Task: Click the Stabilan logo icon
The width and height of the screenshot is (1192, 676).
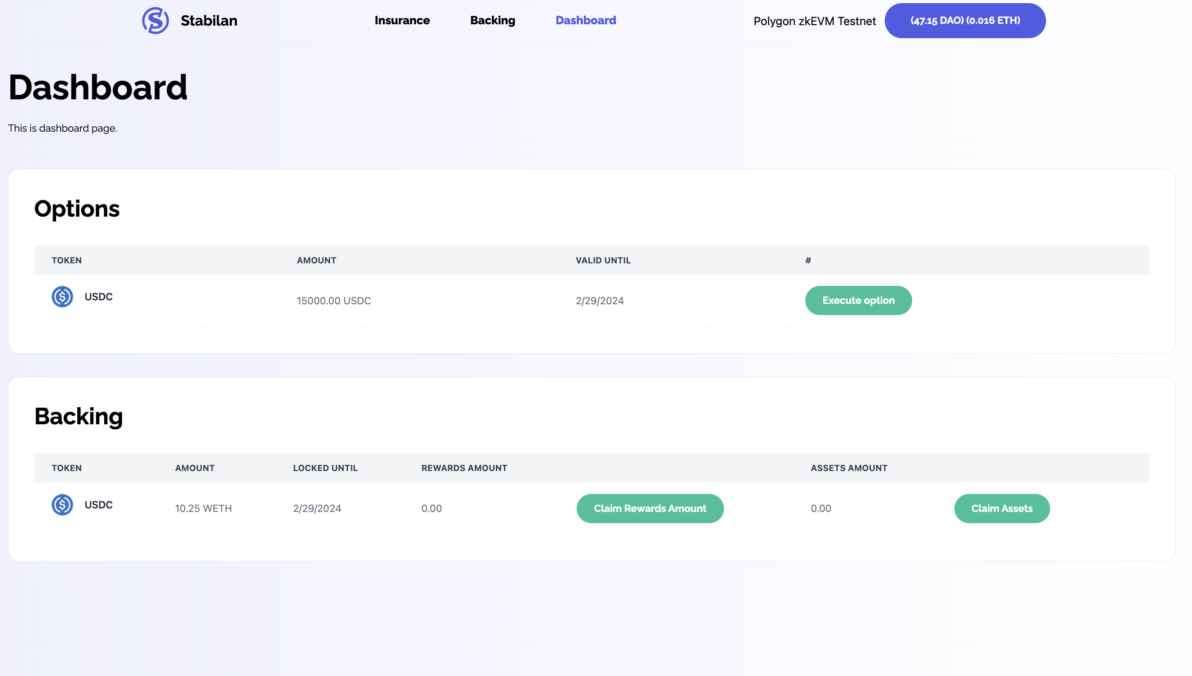Action: point(155,20)
